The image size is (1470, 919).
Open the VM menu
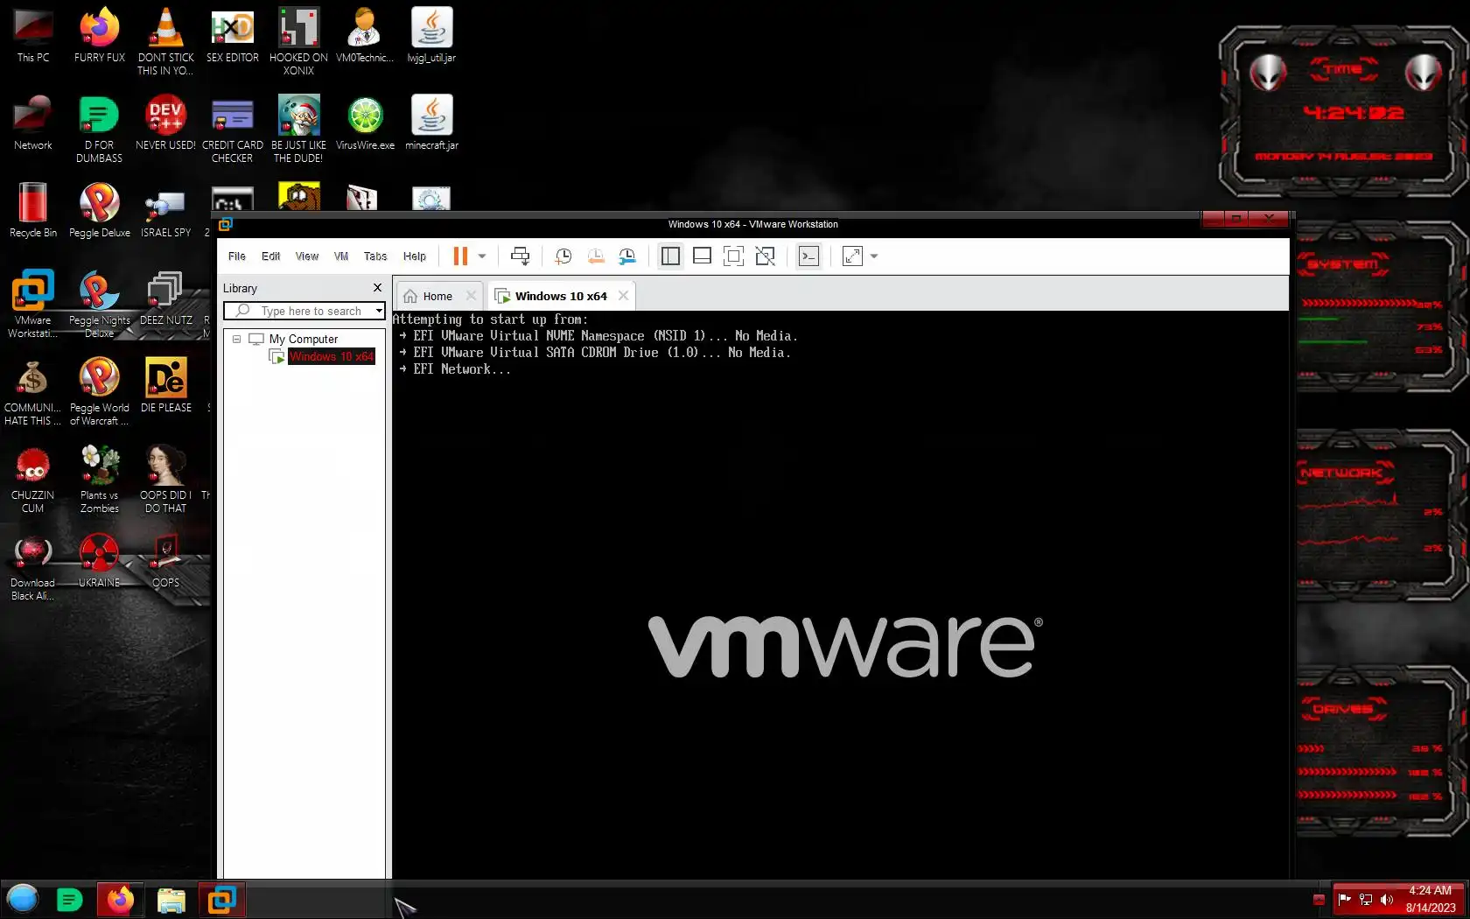[341, 256]
